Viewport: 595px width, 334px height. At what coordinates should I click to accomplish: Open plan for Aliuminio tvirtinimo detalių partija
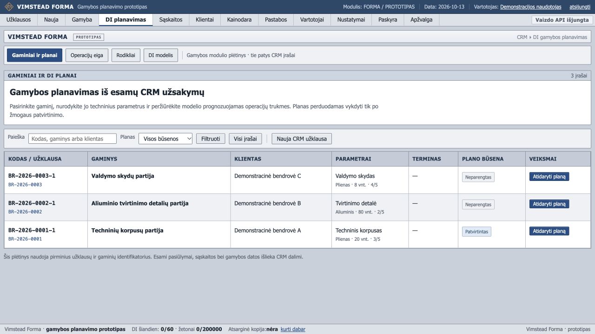(x=549, y=204)
